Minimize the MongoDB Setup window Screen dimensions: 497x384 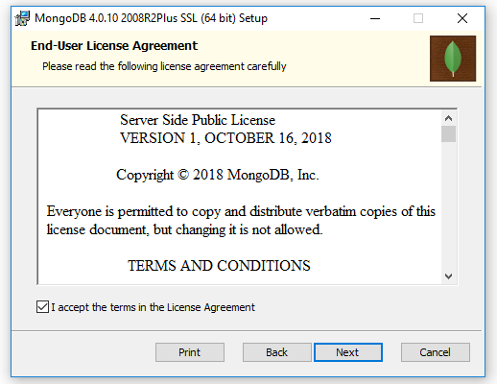coord(375,18)
